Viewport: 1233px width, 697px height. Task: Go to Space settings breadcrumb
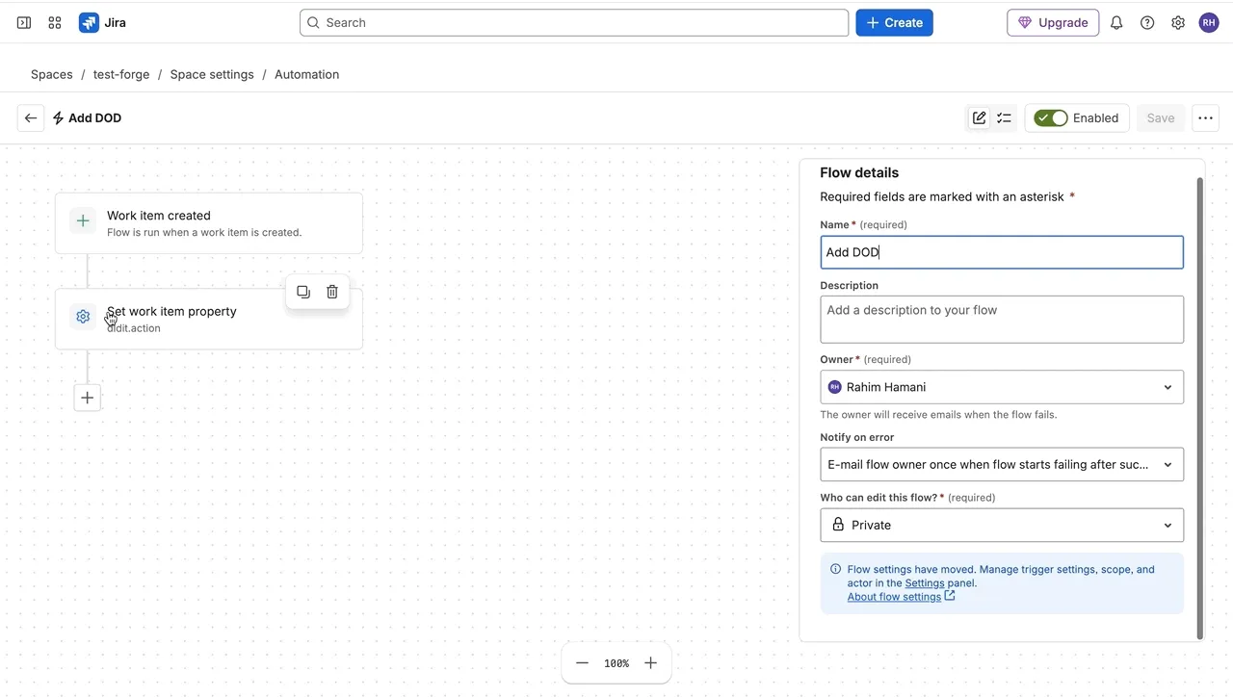(x=212, y=74)
